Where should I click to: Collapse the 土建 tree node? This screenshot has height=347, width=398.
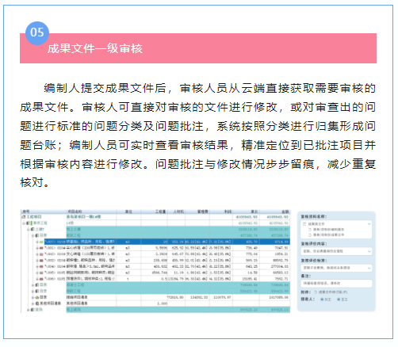[x=29, y=229]
